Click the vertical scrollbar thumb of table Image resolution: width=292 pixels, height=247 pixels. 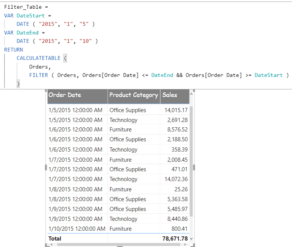[191, 161]
